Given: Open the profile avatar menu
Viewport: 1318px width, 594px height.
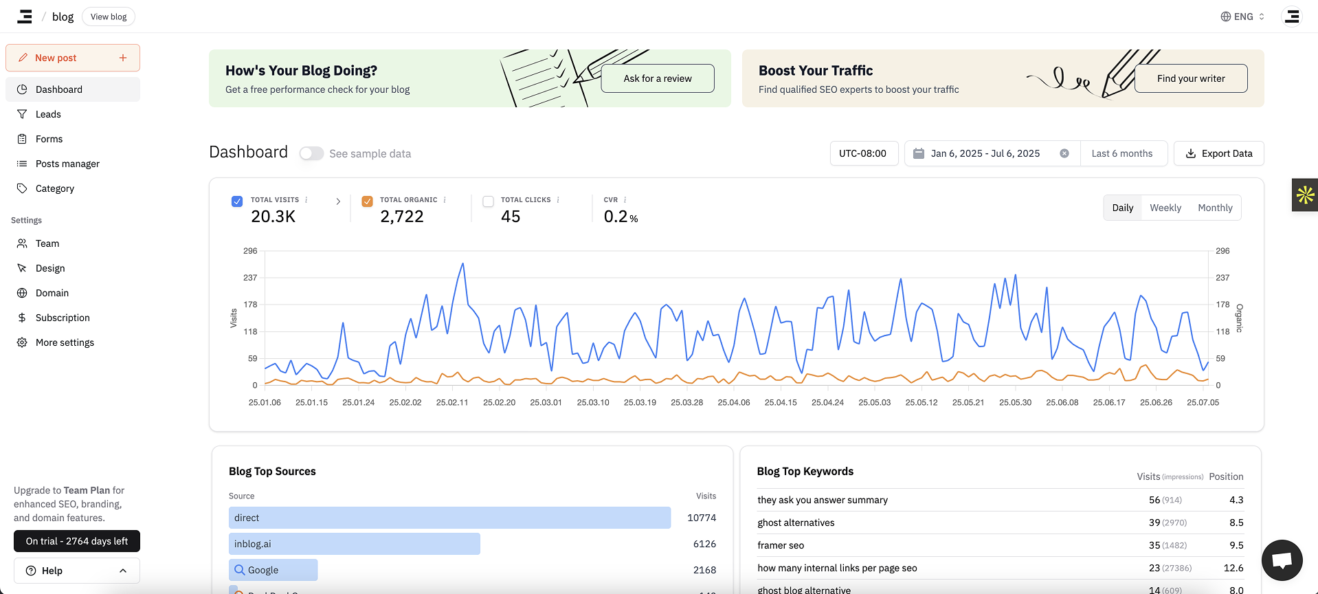Looking at the screenshot, I should [1292, 16].
